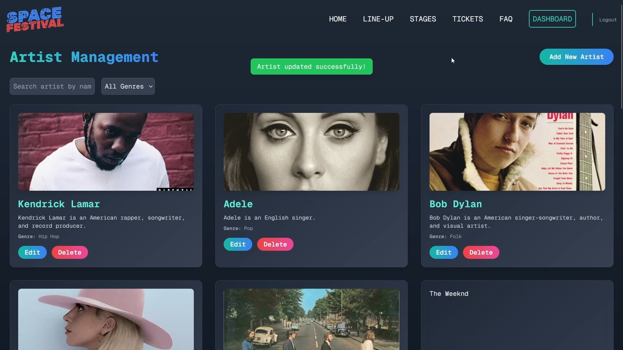Delete the Adele artist

(x=275, y=244)
